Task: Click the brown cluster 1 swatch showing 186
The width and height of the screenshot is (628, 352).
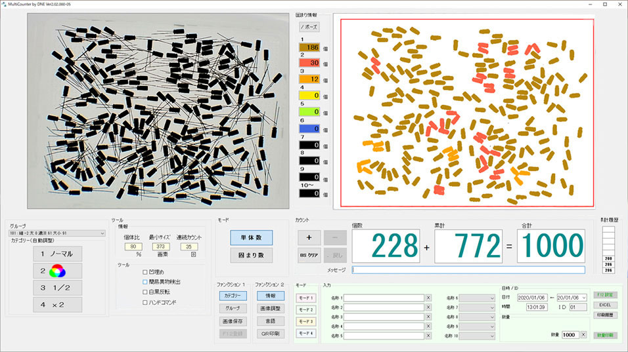Action: (x=309, y=47)
